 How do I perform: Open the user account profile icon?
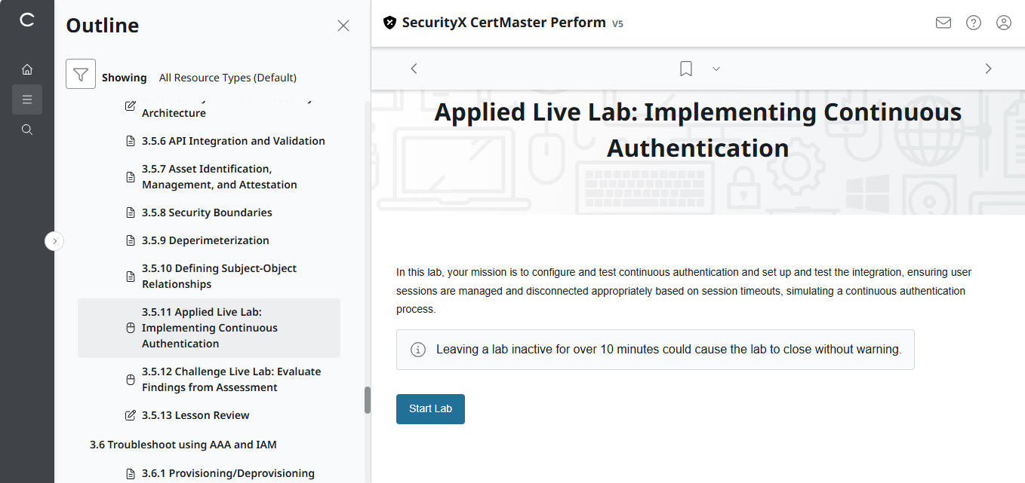click(1003, 23)
